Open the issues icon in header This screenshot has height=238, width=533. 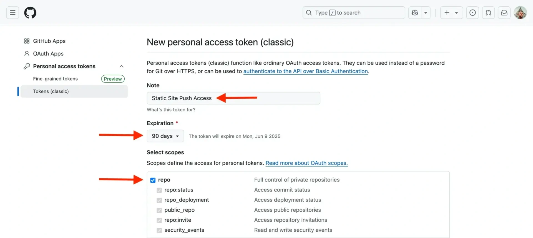[x=472, y=13]
